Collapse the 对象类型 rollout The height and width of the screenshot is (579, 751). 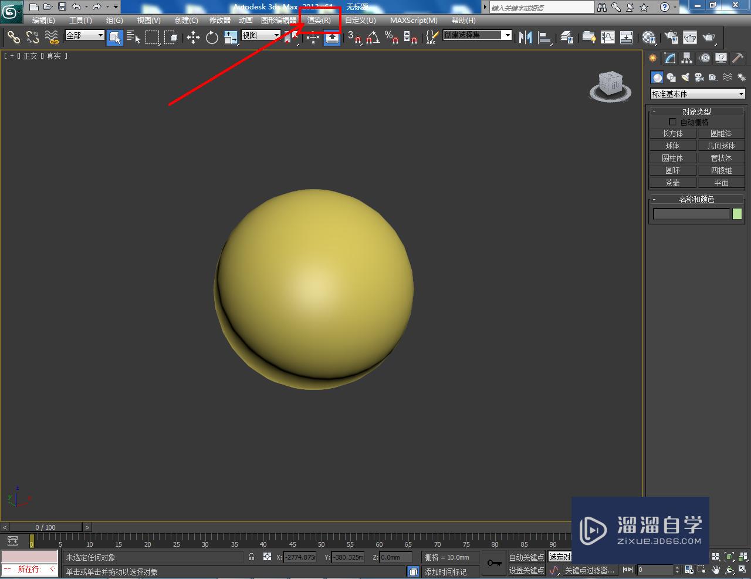(696, 112)
